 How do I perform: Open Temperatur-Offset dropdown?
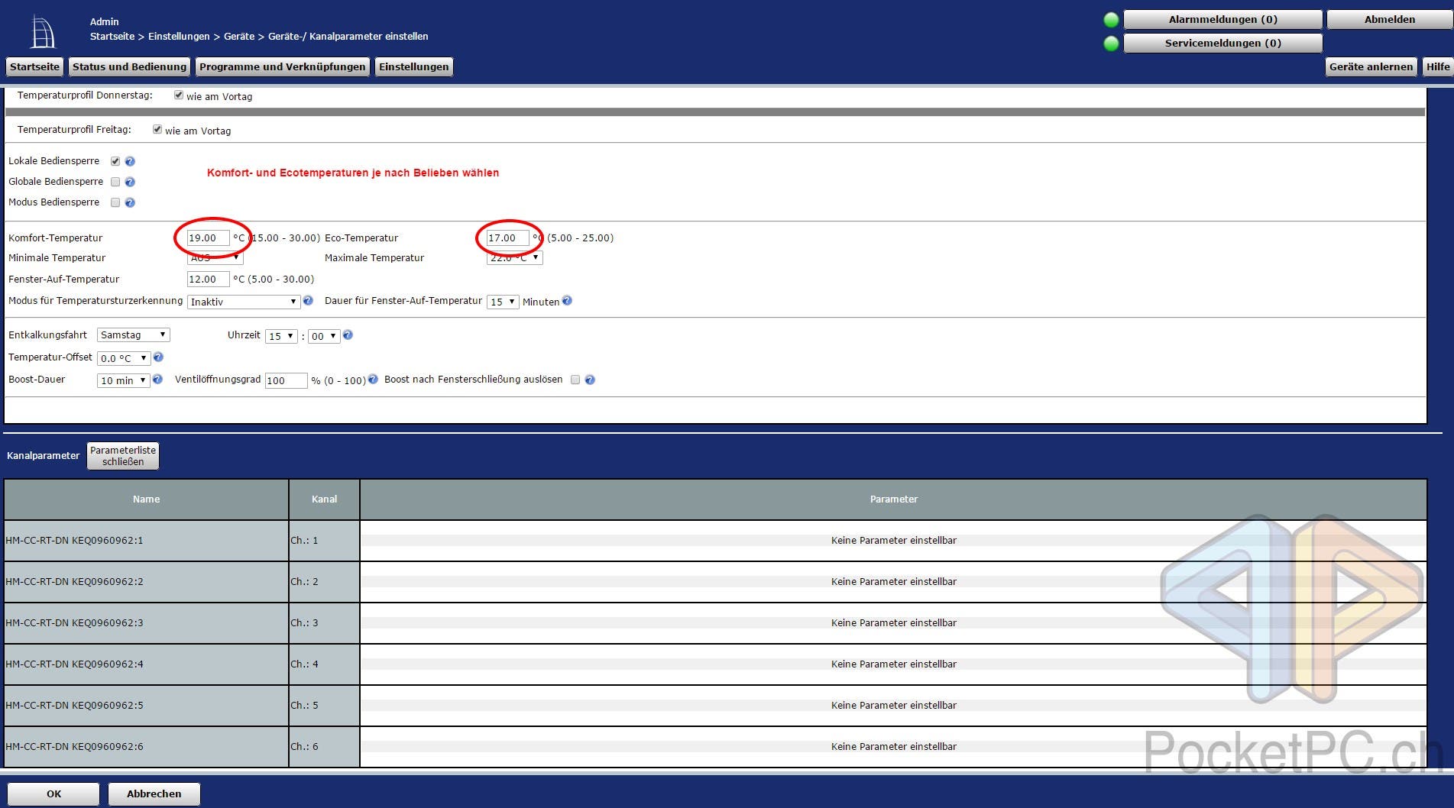pyautogui.click(x=124, y=358)
